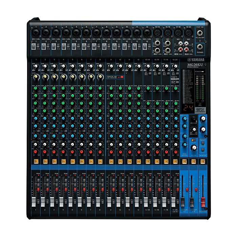The image size is (237, 237).
Task: Select the white 19 L RCA jack
Action: coord(186,44)
